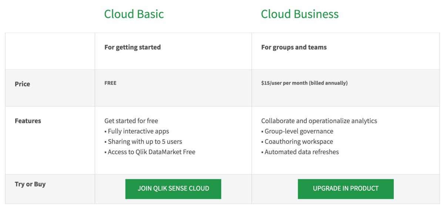Select the 'Group-level governance' bullet

tap(299, 131)
